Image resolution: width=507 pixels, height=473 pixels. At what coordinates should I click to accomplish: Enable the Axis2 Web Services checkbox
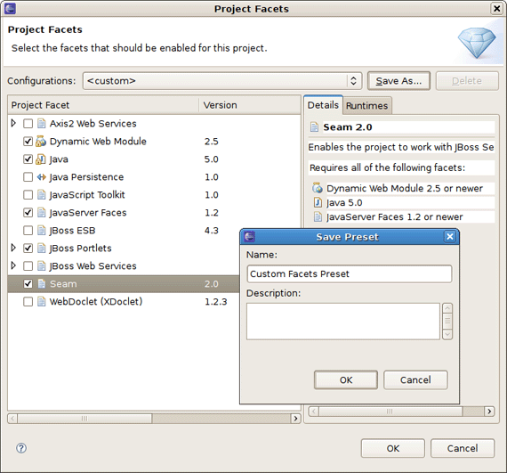click(x=28, y=123)
